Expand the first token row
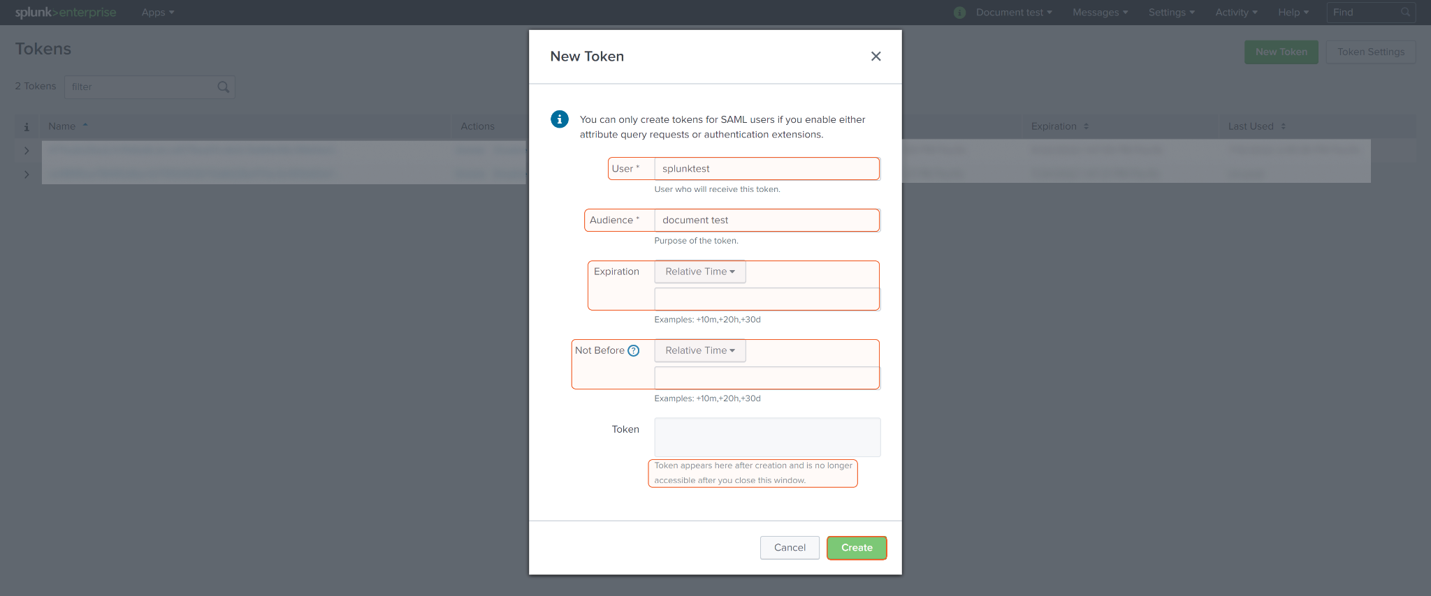Screen dimensions: 1431x596 click(x=27, y=151)
